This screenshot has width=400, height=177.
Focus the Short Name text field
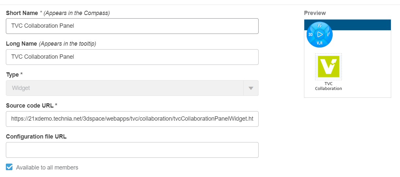coord(132,26)
